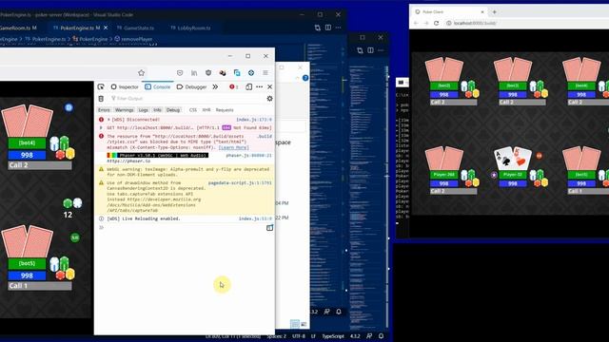Open the Learn More link in MIME error

point(233,147)
